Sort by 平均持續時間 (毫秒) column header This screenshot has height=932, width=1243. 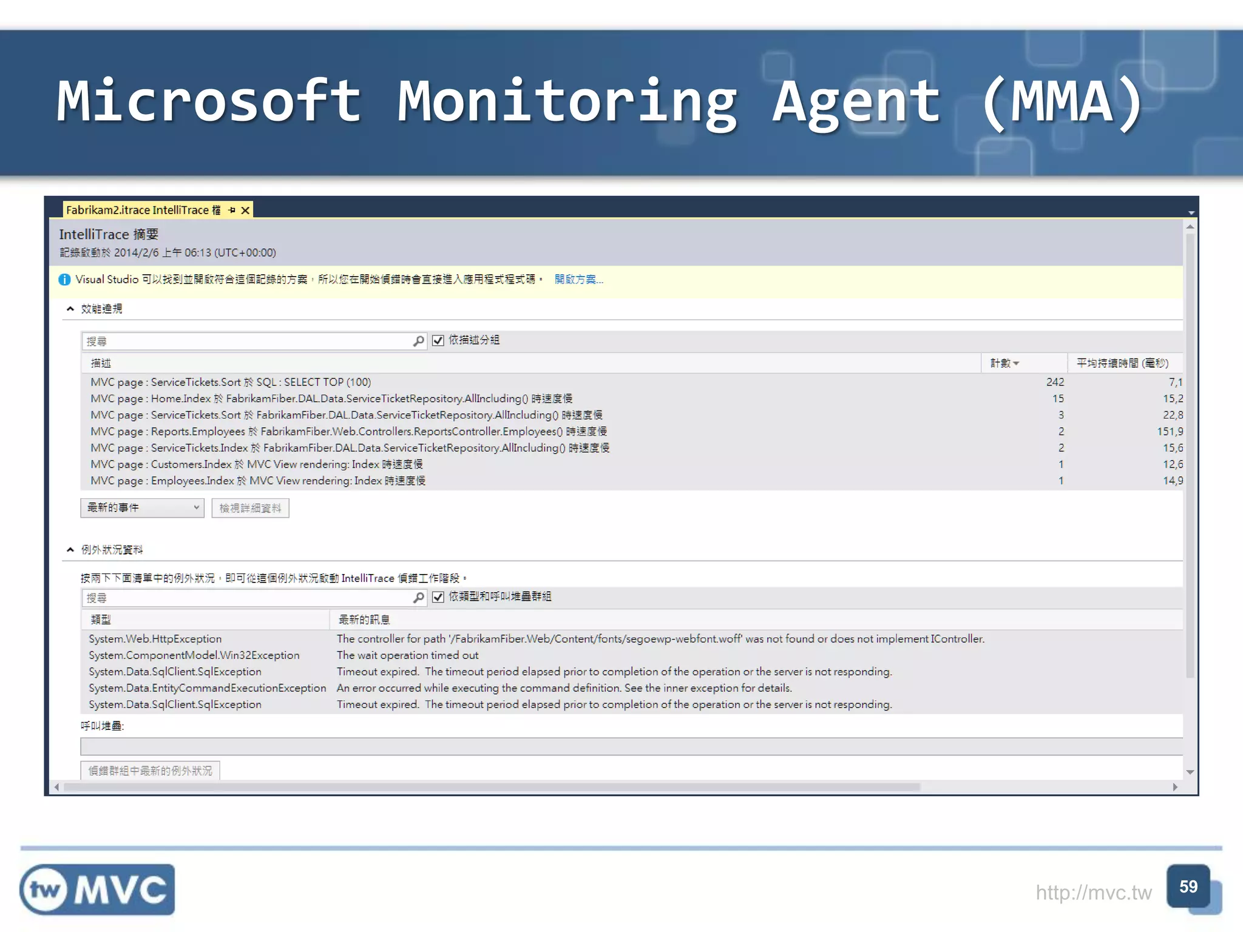tap(1125, 363)
